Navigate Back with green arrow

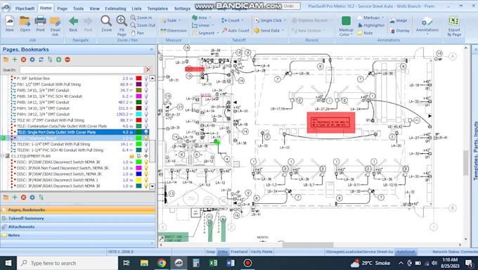(x=73, y=24)
